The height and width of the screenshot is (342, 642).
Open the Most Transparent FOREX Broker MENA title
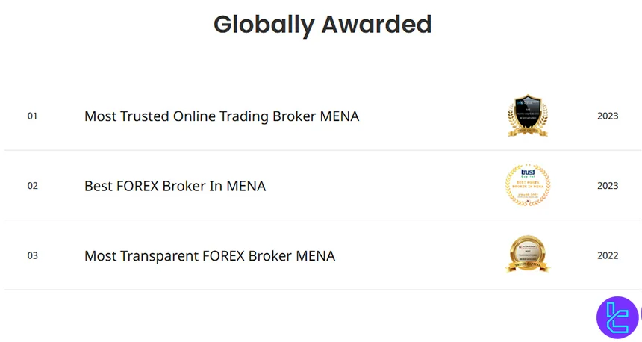[210, 256]
